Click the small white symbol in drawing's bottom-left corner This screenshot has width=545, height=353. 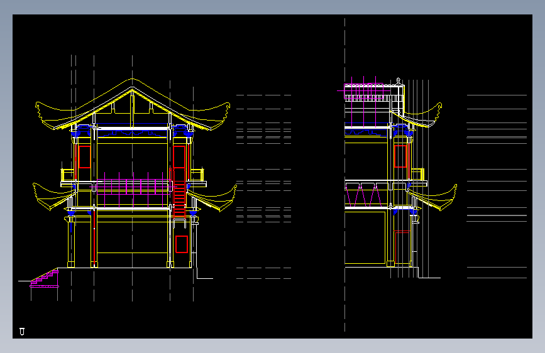pyautogui.click(x=22, y=332)
